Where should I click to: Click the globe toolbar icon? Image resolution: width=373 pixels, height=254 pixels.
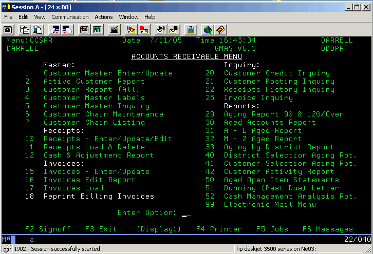click(208, 30)
